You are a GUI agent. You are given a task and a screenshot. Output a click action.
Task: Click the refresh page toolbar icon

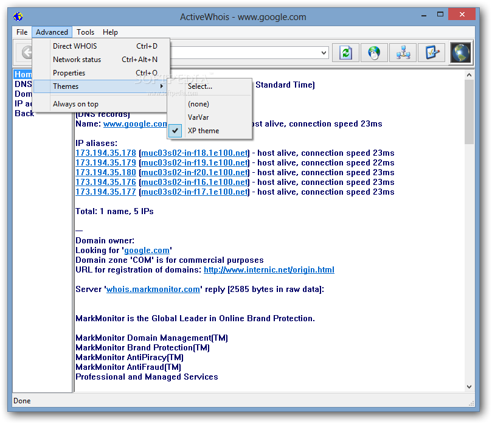click(x=345, y=52)
